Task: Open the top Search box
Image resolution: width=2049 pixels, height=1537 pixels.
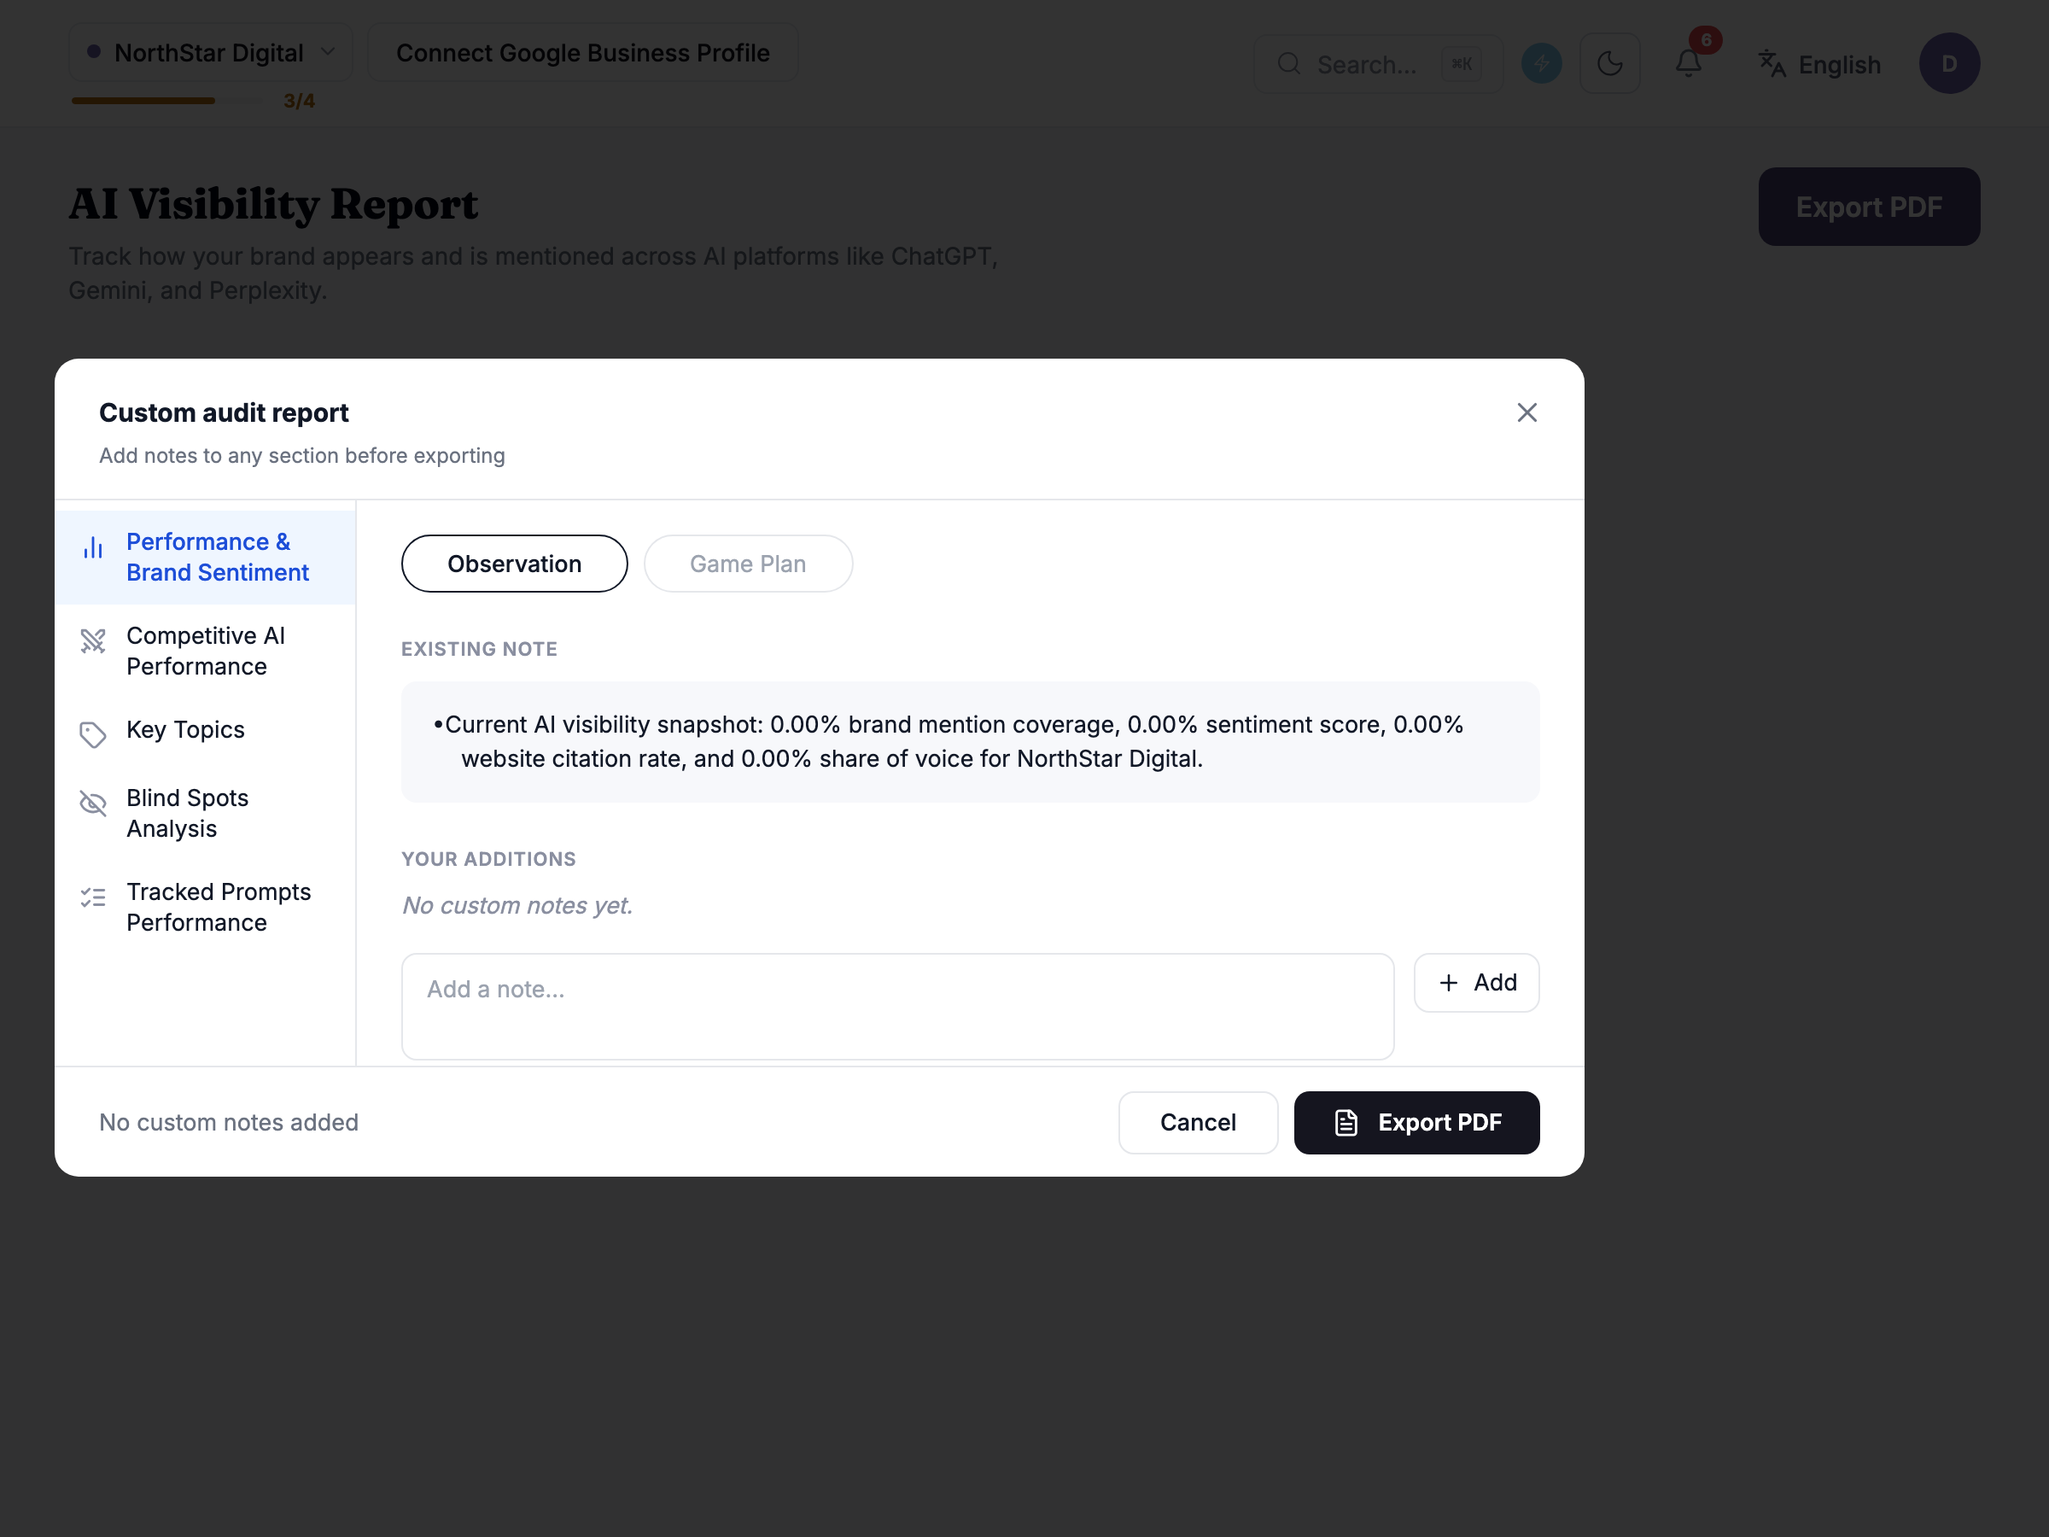Action: [x=1378, y=64]
